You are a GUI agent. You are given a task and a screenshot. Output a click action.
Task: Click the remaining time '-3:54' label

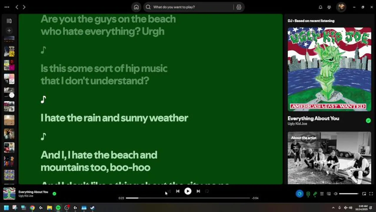(x=255, y=198)
